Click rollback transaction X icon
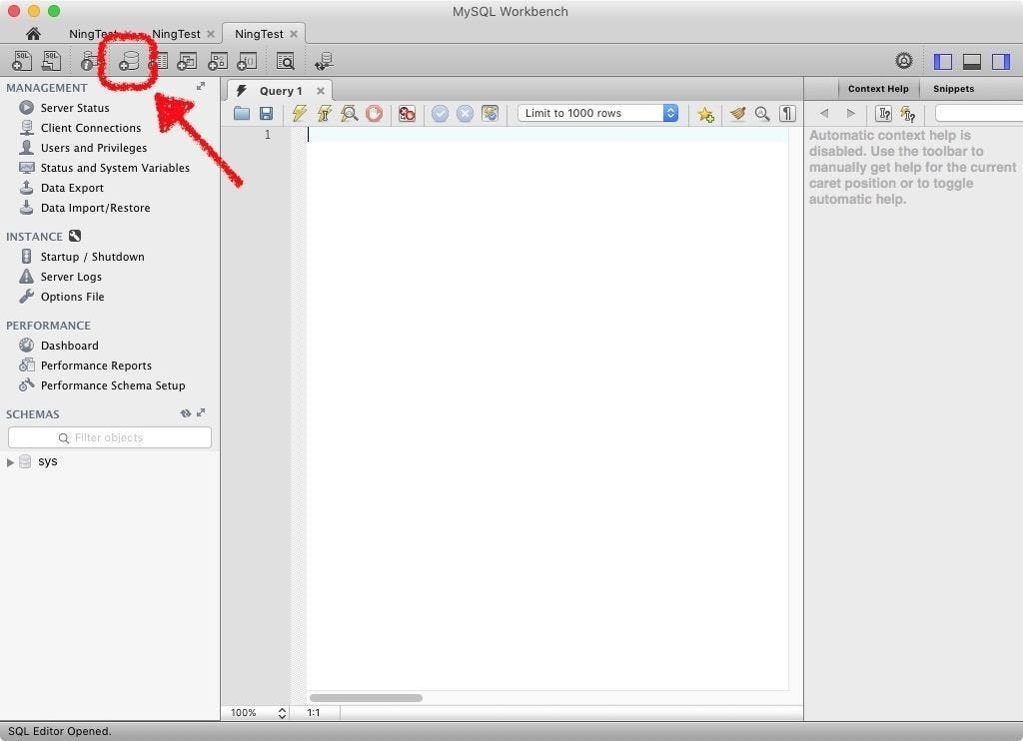1023x741 pixels. [x=465, y=113]
